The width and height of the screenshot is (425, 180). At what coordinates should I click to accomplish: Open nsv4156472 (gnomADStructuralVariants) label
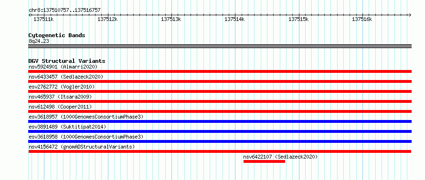pos(82,147)
